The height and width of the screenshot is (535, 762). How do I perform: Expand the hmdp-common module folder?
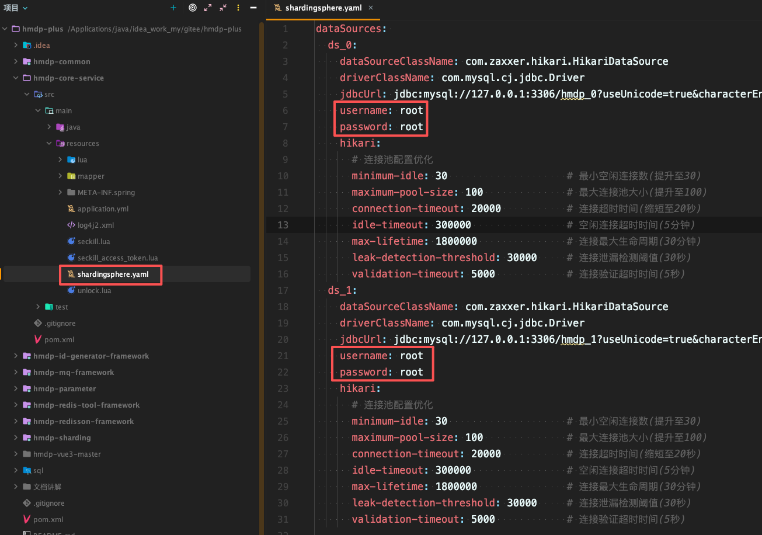(x=16, y=61)
